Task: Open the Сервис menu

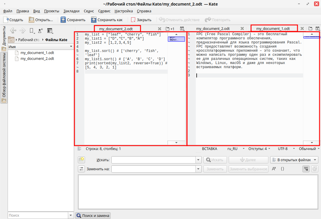Action: coord(104,11)
